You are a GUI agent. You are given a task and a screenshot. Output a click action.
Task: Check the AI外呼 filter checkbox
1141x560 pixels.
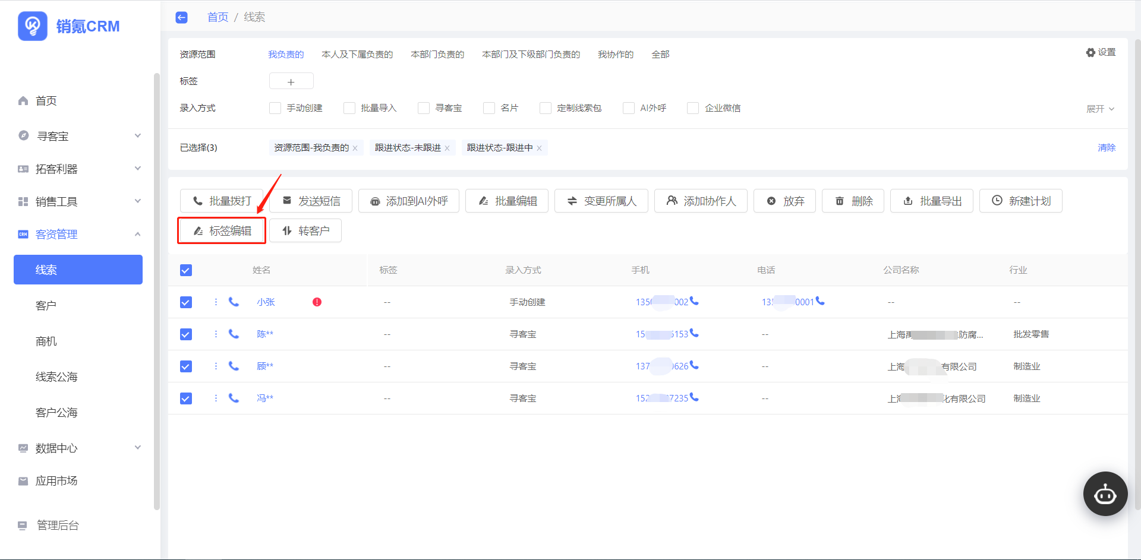click(x=629, y=108)
